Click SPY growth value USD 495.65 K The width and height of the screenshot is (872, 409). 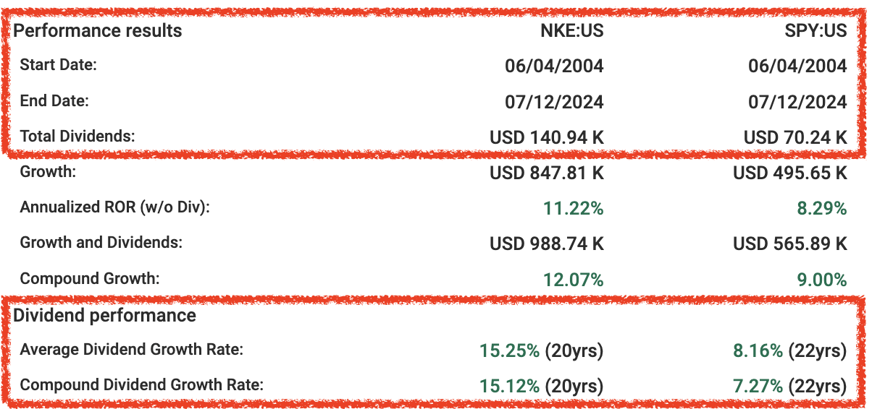pos(790,173)
